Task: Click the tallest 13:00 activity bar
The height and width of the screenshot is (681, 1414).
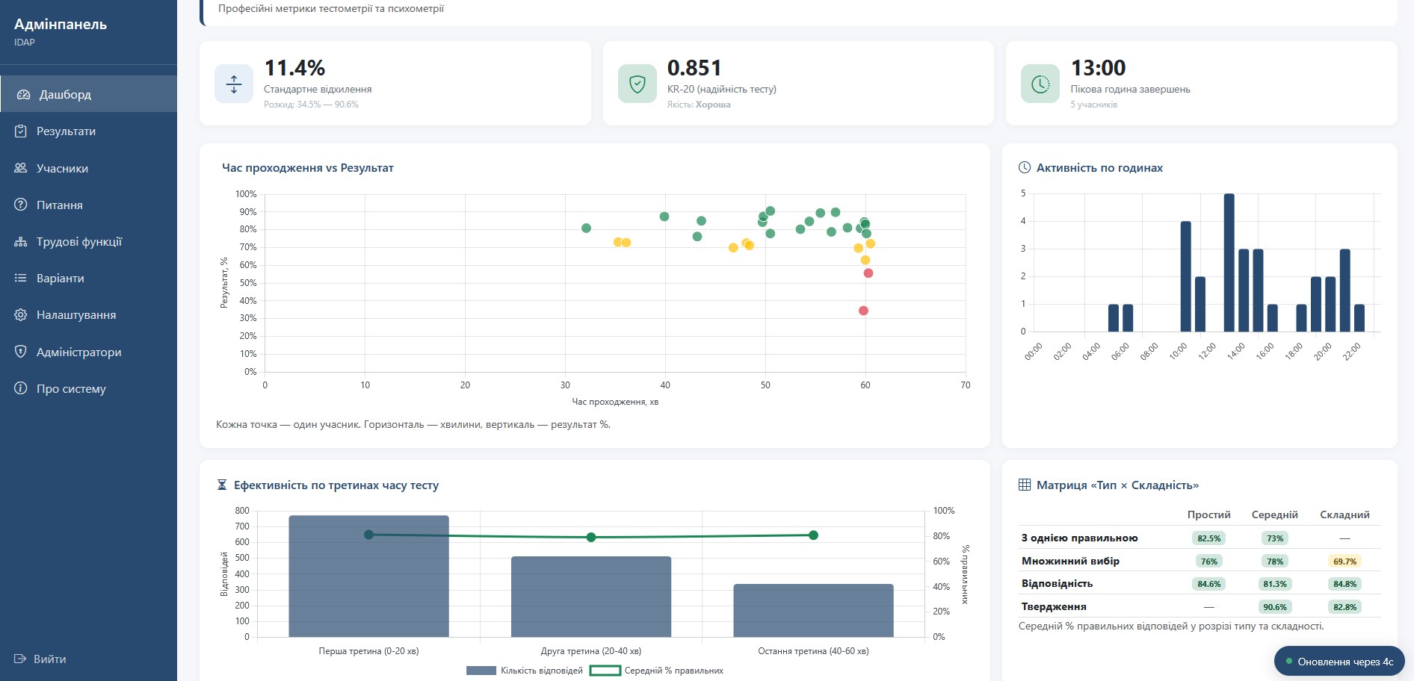Action: (x=1229, y=263)
